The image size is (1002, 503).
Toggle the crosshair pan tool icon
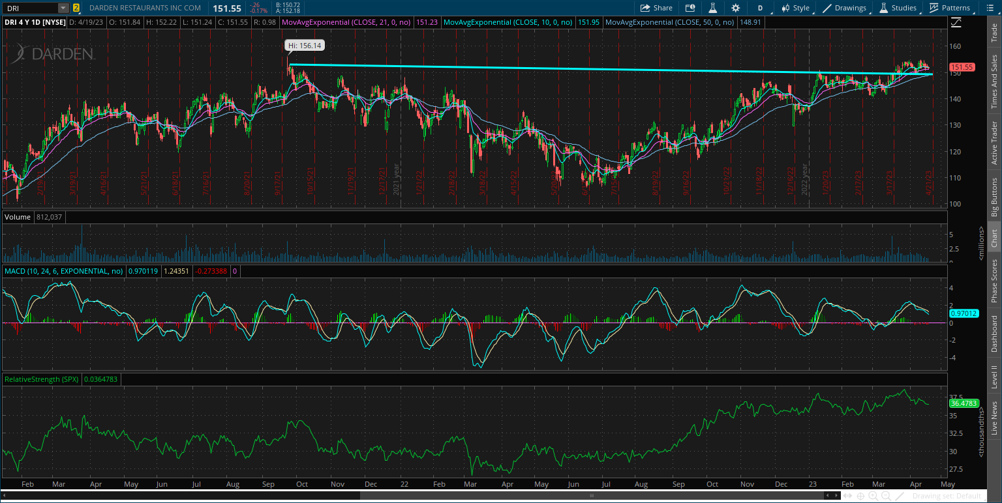coord(860,496)
